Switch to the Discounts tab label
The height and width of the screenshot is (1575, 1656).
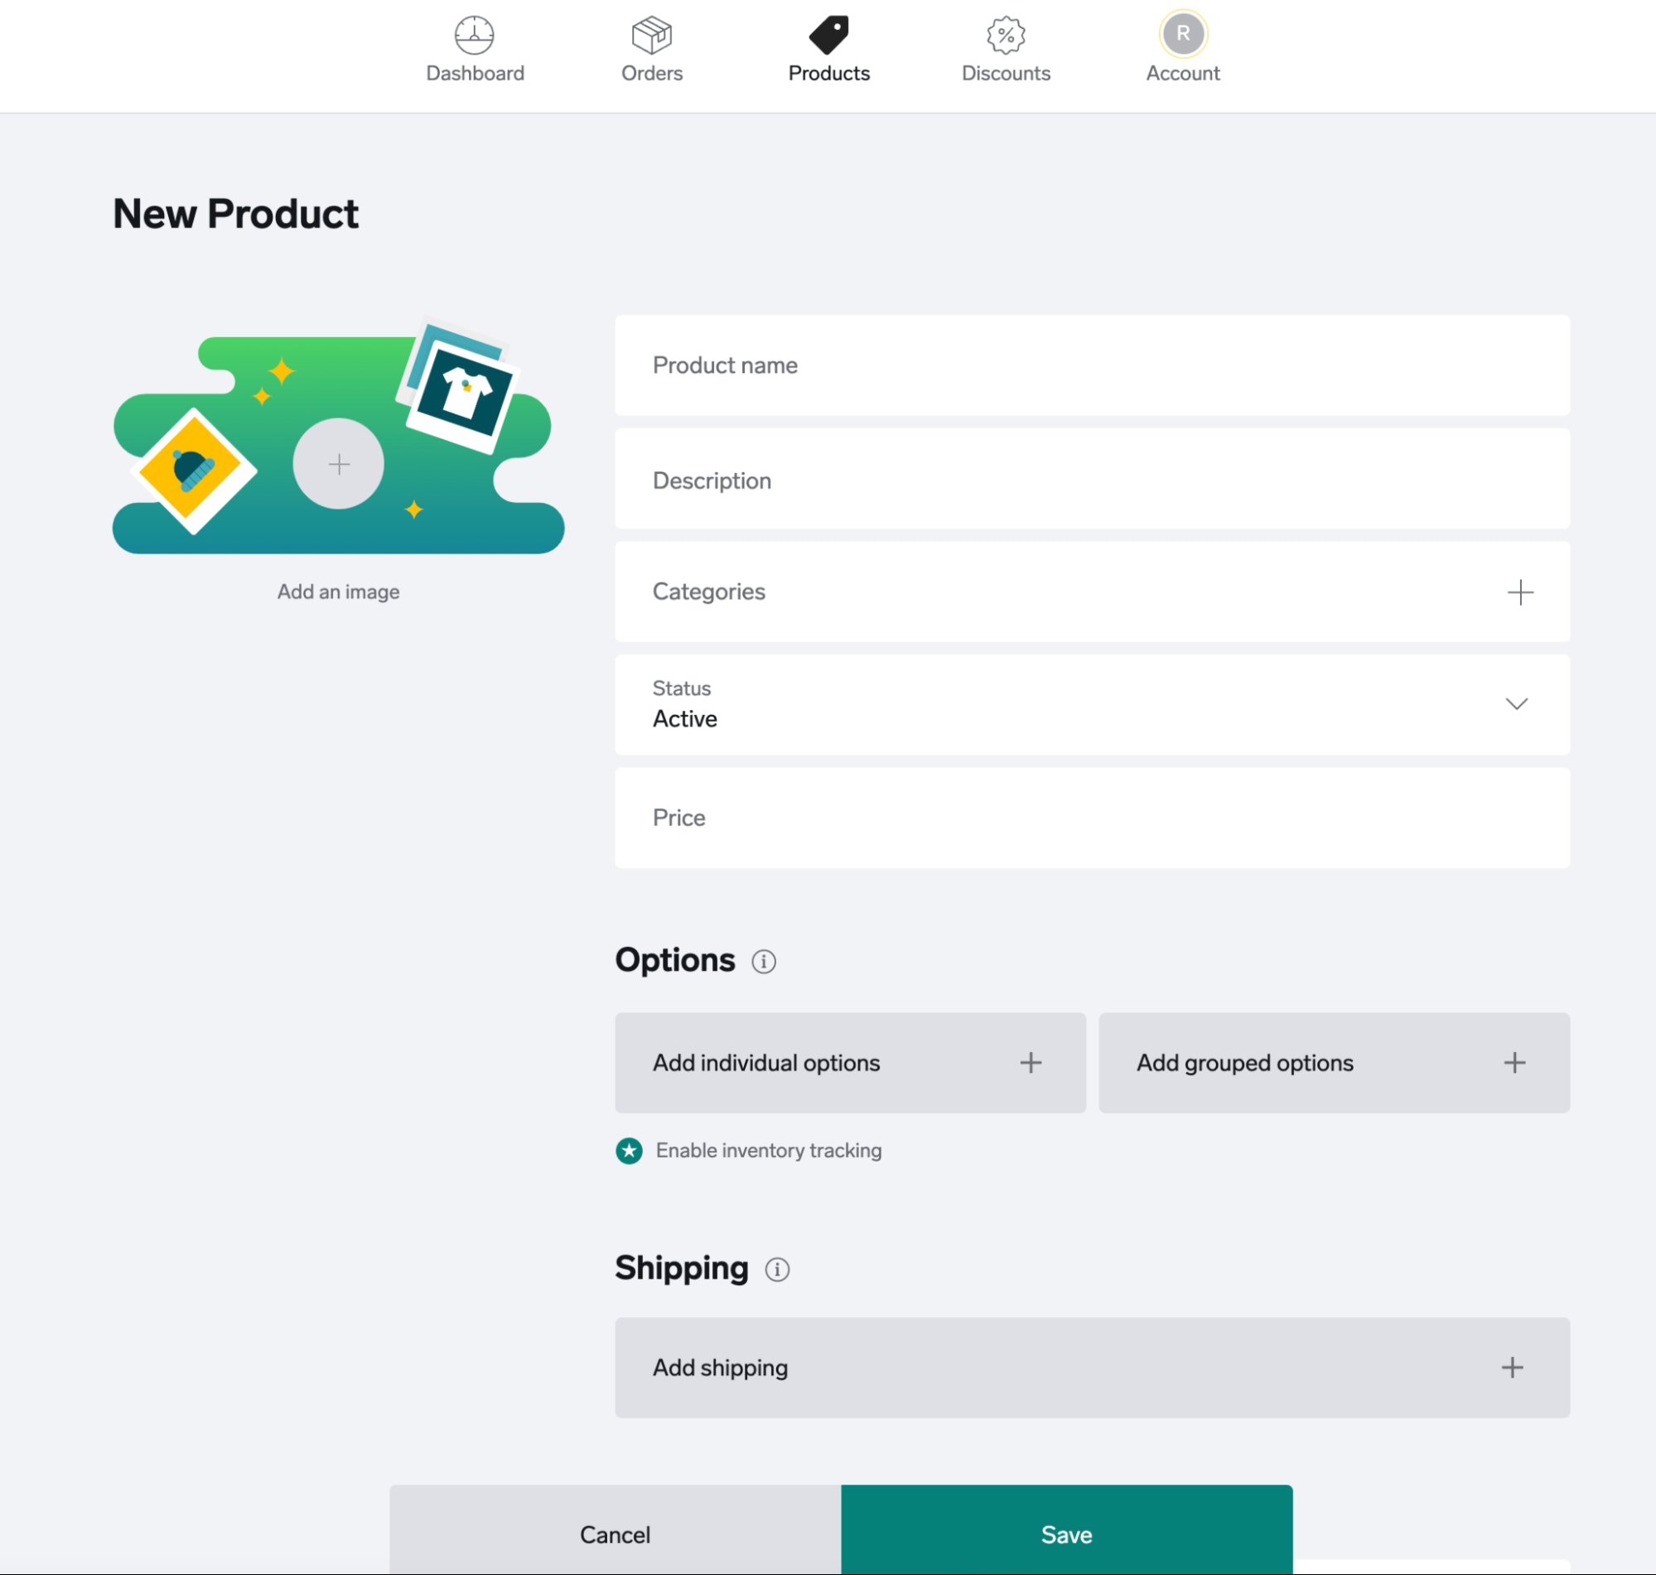coord(1006,74)
